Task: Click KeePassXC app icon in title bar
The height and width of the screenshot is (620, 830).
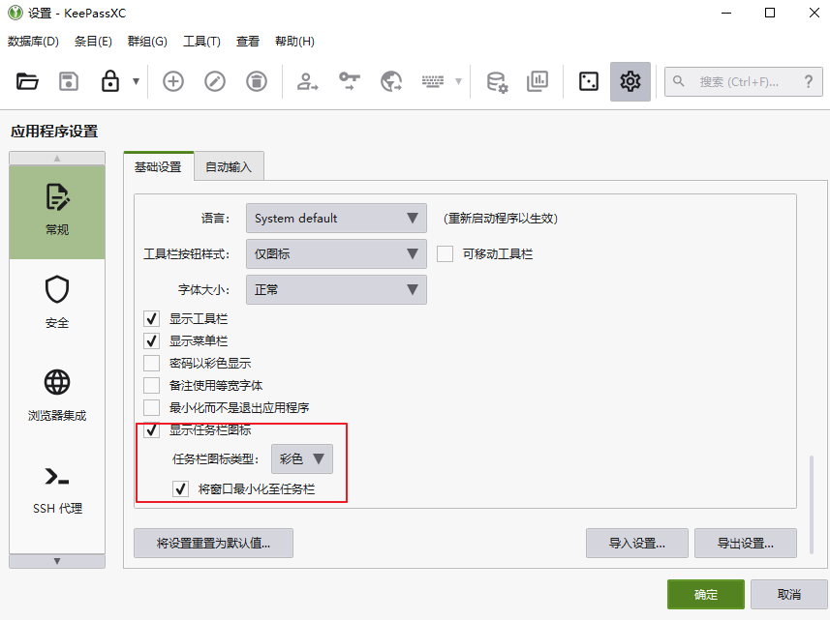Action: click(x=15, y=13)
